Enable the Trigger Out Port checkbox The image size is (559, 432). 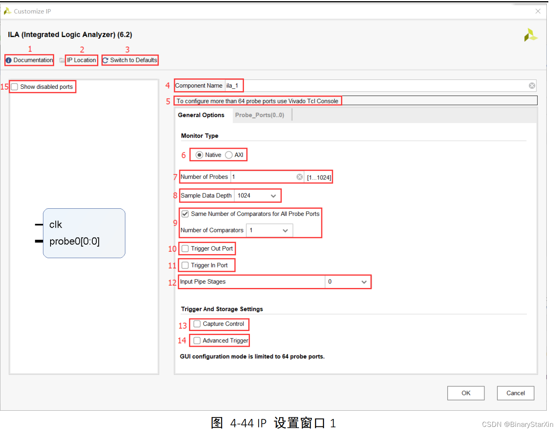click(185, 249)
